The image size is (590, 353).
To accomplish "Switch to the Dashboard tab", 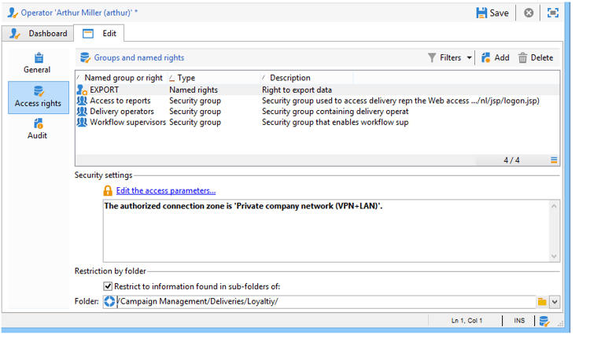I will (x=38, y=34).
